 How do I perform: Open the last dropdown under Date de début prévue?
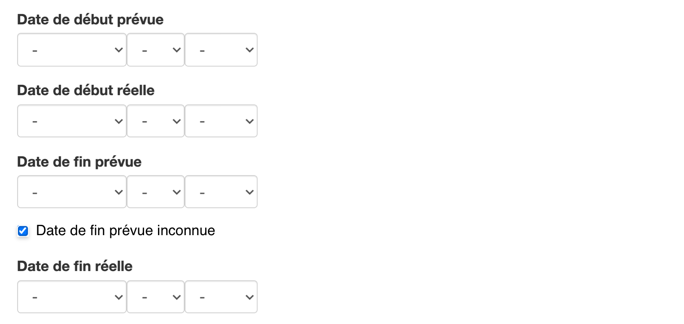(221, 50)
